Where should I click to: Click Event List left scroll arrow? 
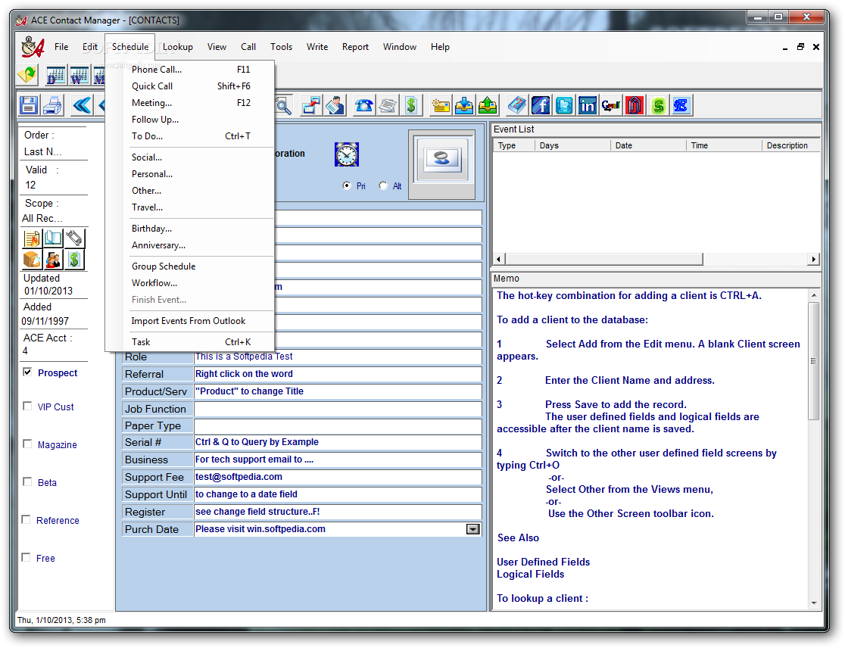[x=498, y=259]
